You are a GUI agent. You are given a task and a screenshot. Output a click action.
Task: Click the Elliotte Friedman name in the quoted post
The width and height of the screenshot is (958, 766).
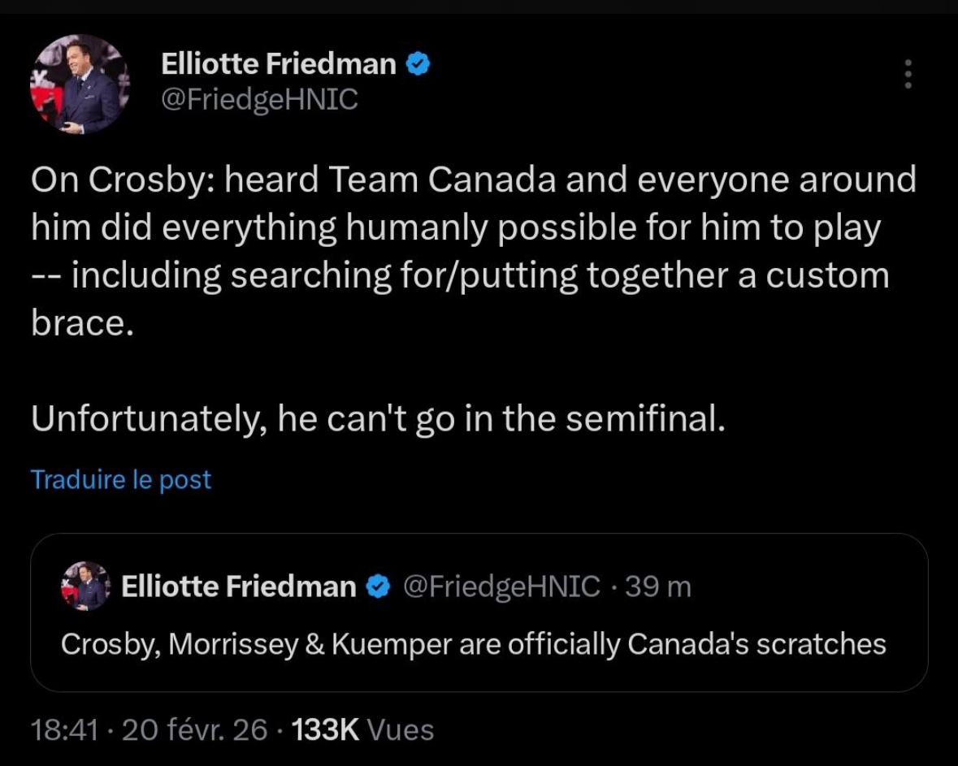click(238, 586)
